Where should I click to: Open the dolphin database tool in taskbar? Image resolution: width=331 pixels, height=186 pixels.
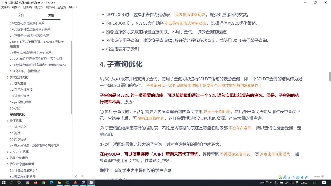[x=83, y=183]
